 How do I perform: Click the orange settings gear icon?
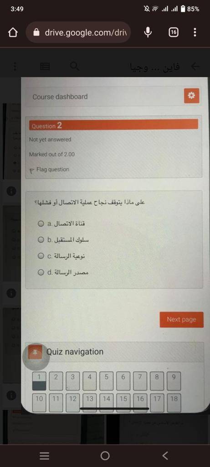coord(192,96)
